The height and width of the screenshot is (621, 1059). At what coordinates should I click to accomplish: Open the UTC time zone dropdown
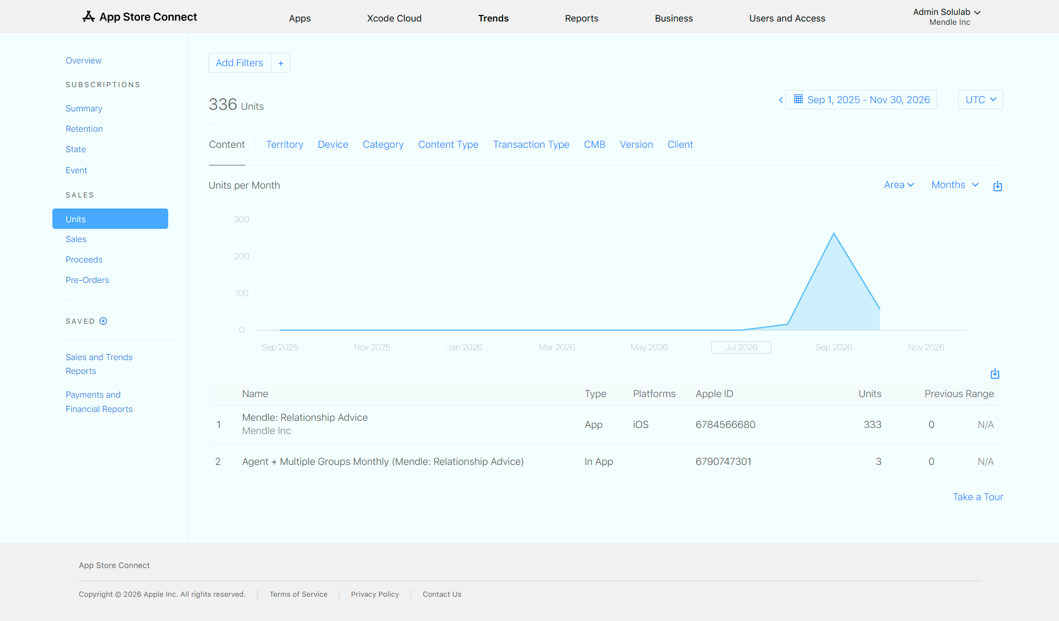980,100
